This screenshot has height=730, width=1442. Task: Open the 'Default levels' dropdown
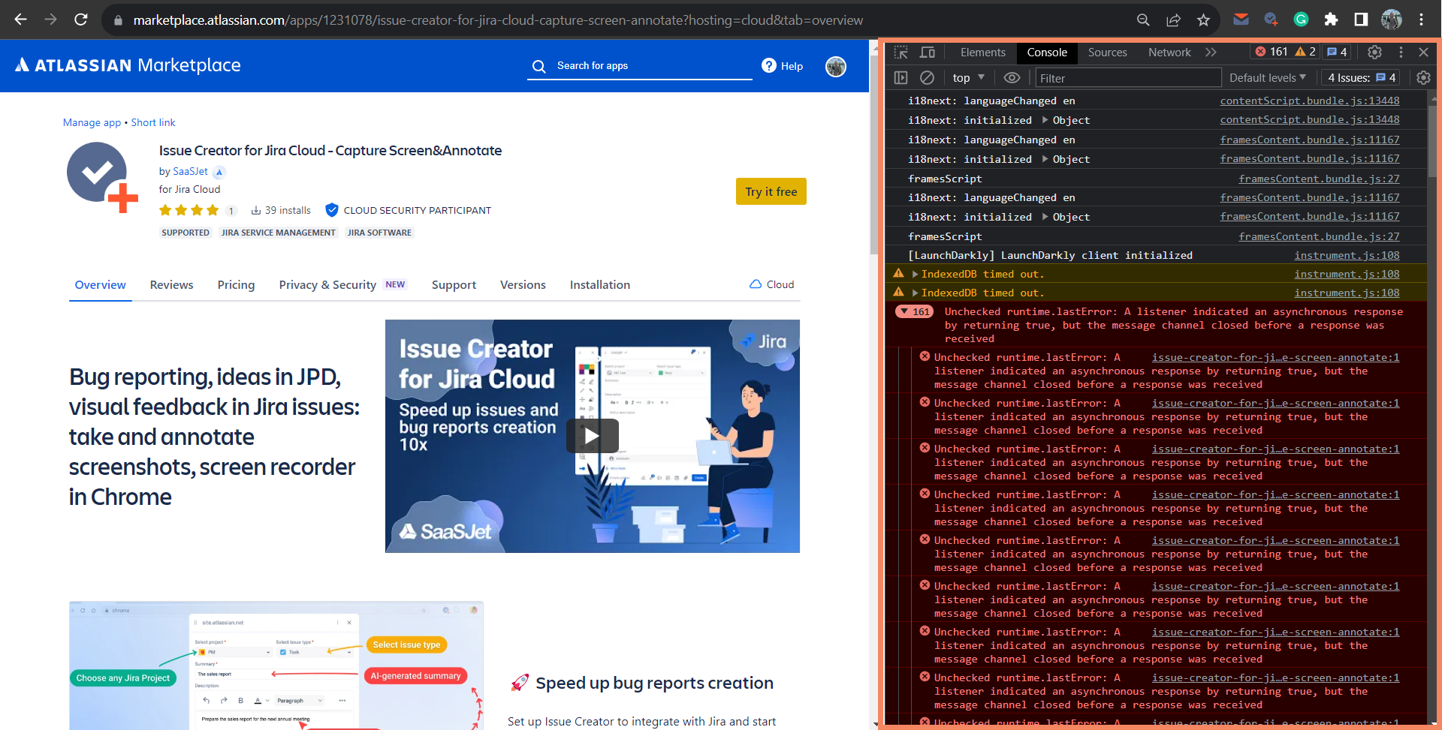click(x=1267, y=77)
